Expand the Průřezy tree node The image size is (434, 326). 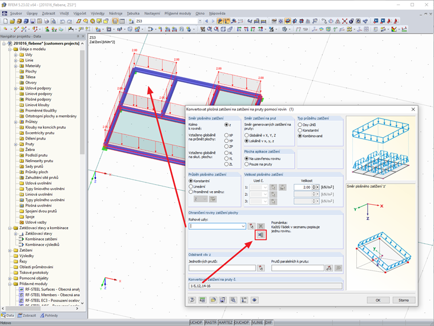[16, 122]
